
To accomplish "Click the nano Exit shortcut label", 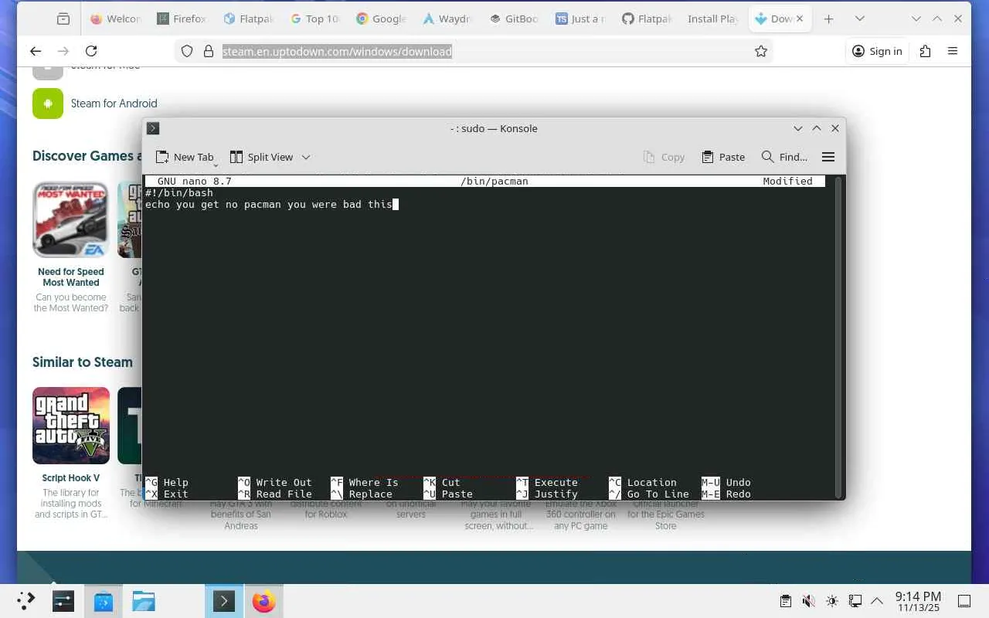I will pyautogui.click(x=176, y=494).
